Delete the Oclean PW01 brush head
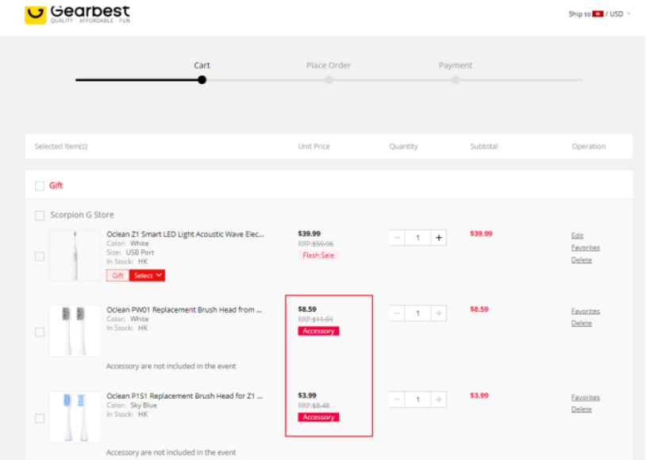This screenshot has height=460, width=646. (581, 324)
